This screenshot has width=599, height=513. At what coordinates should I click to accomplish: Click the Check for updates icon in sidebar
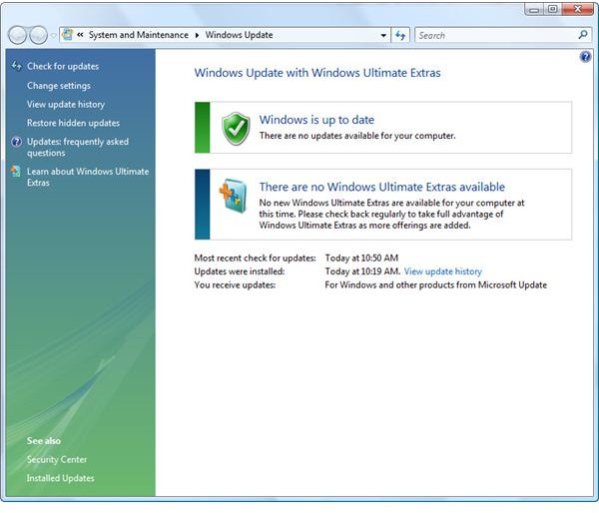click(16, 66)
